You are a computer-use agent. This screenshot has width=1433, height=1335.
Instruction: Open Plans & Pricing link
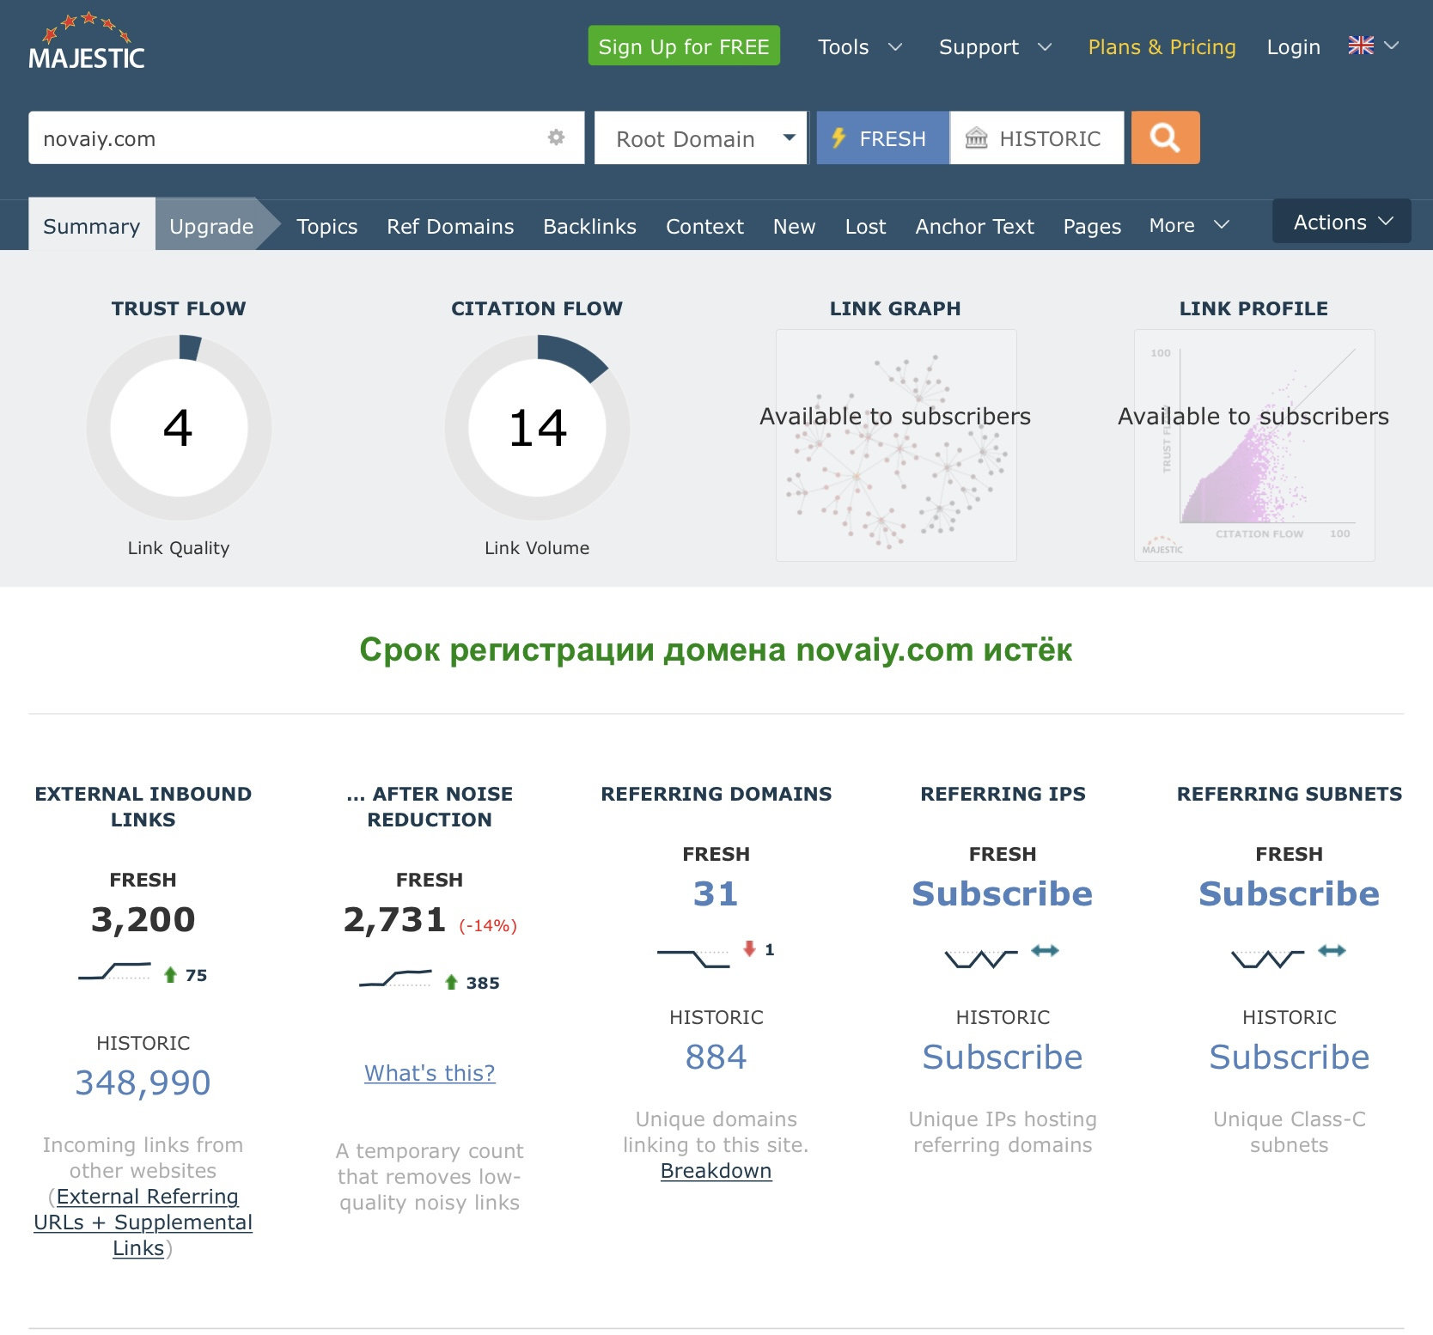click(1162, 46)
